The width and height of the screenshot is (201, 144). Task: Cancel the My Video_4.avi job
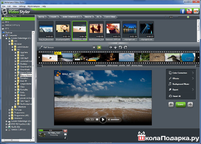[x=65, y=131]
